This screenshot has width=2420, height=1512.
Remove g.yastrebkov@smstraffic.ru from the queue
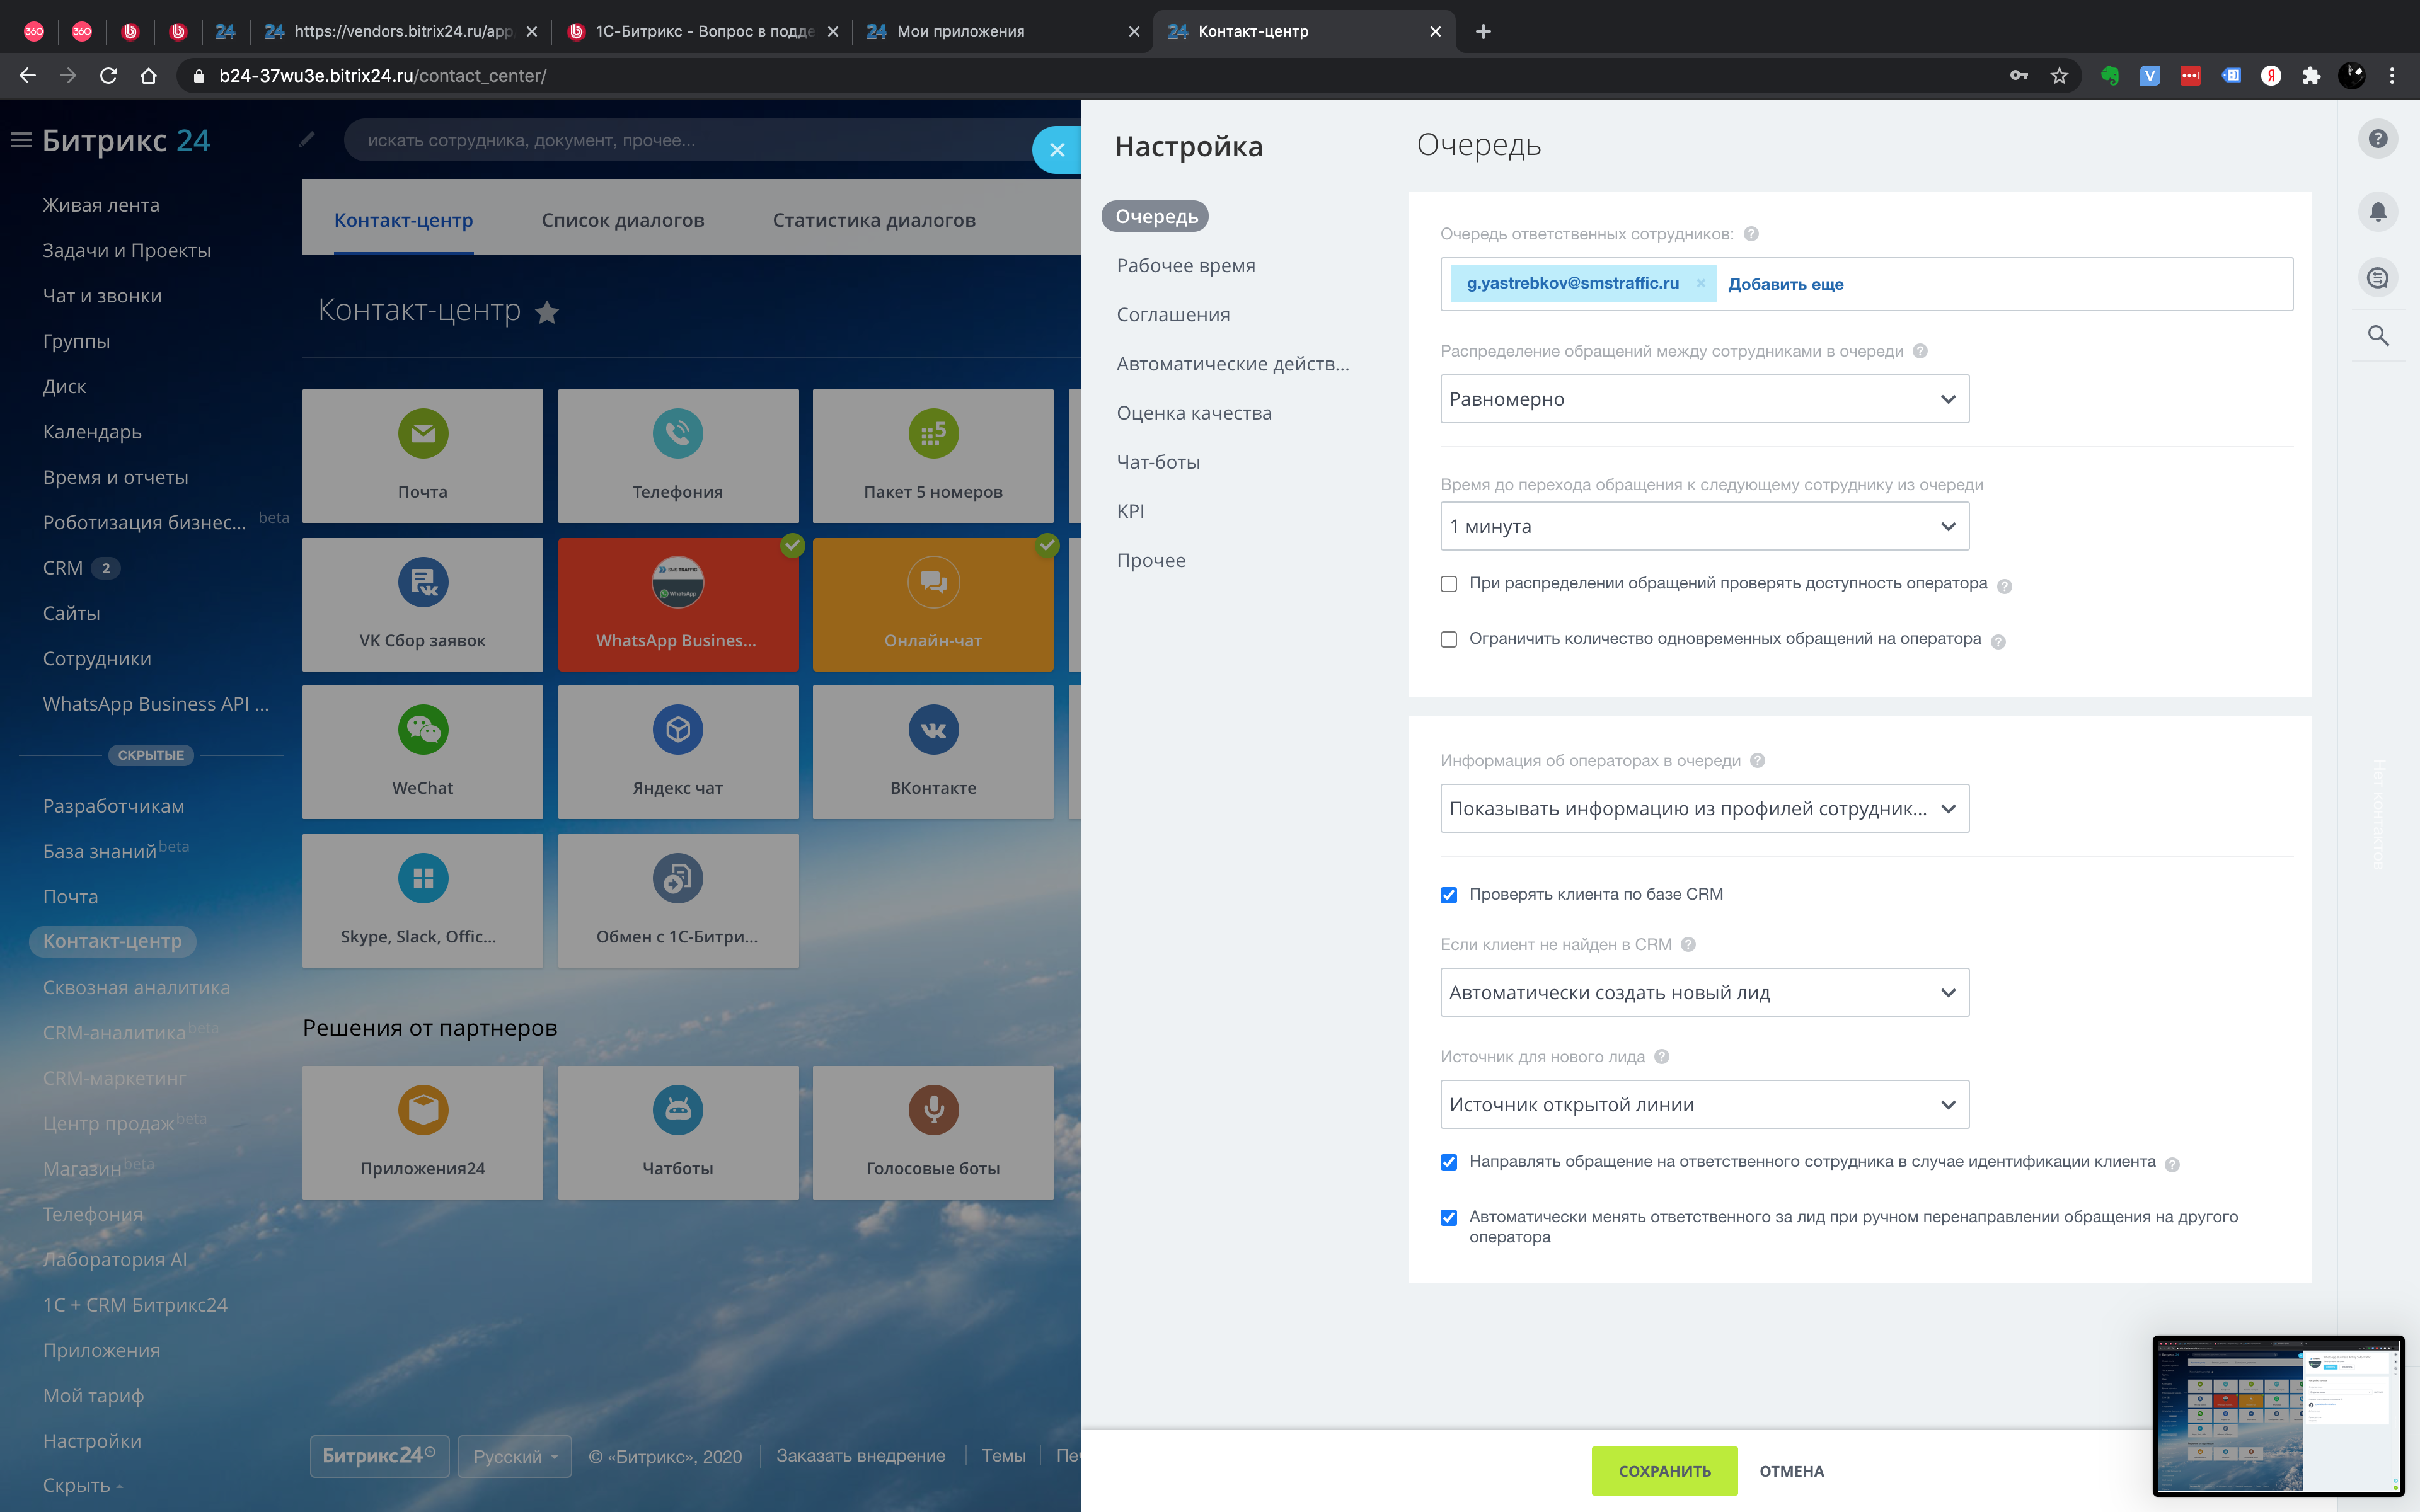1700,284
